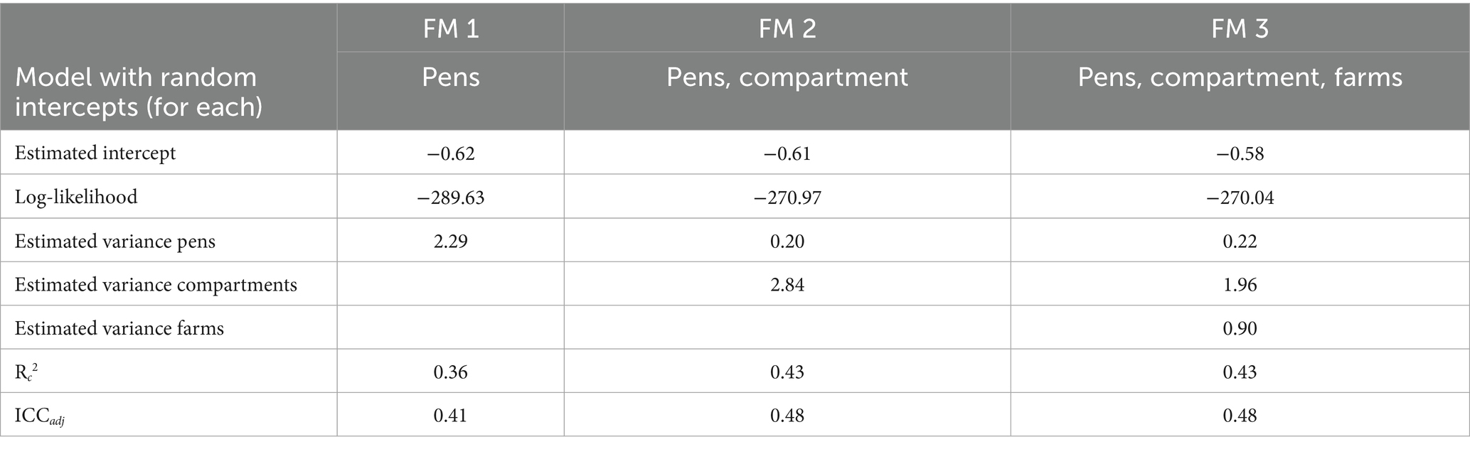Select the 'Estimated intercept' row label
Image resolution: width=1470 pixels, height=449 pixels.
point(95,153)
